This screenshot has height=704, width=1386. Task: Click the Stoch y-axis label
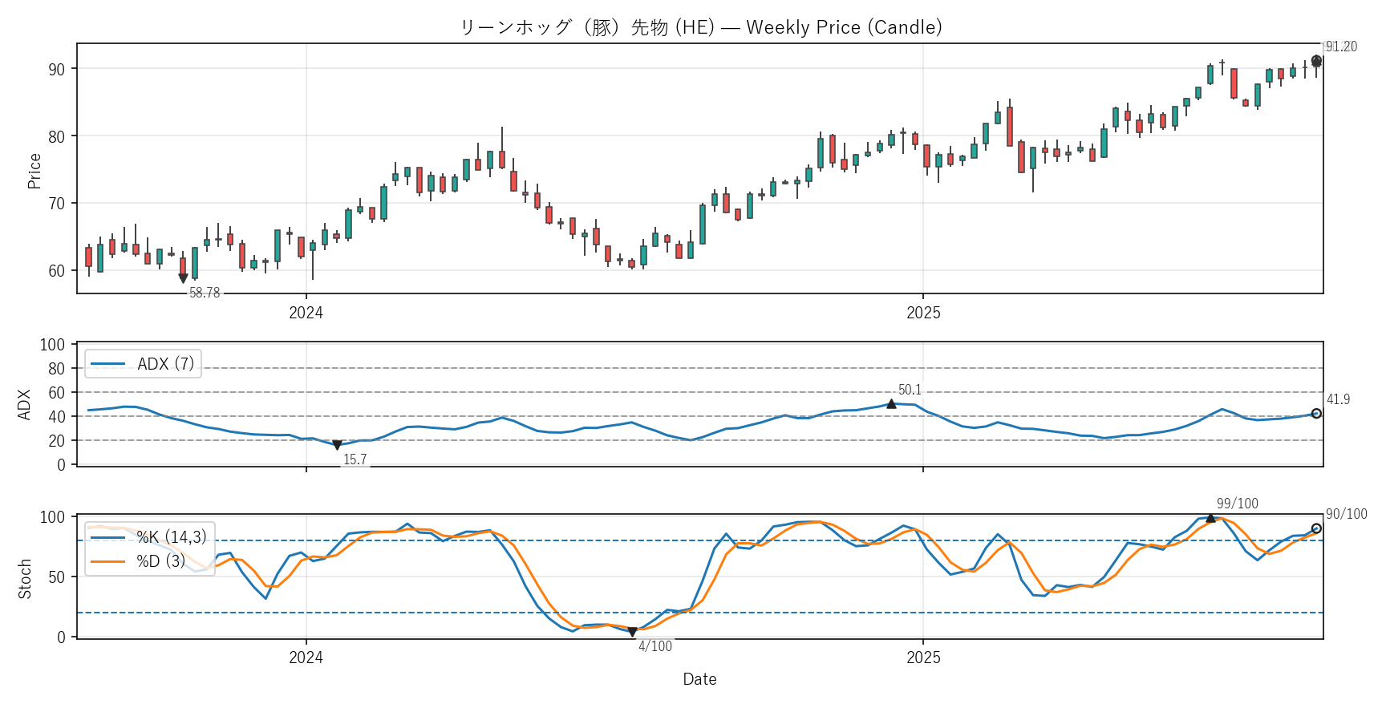tap(24, 579)
